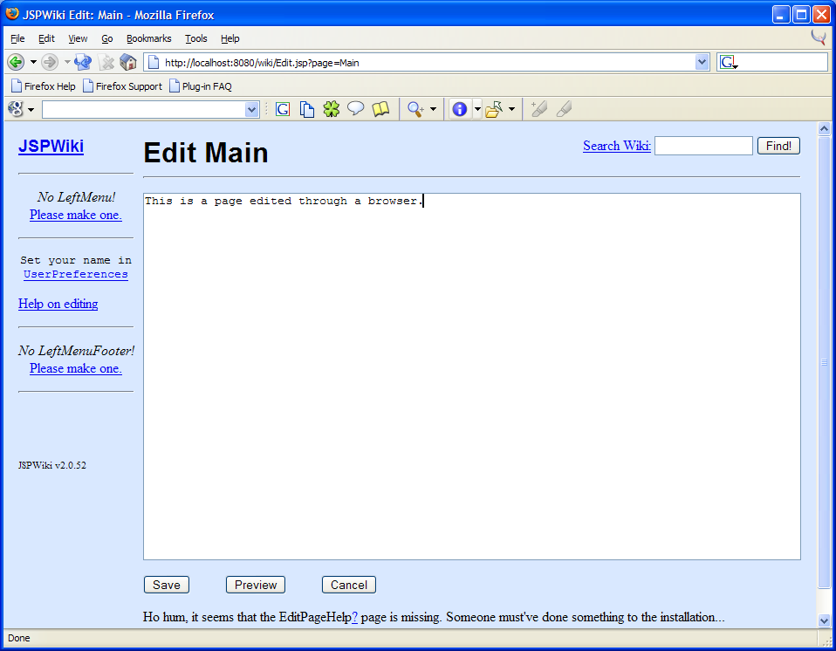
Task: Open the Help menu
Action: point(230,38)
